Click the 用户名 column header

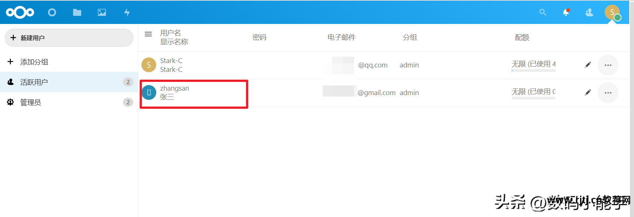pyautogui.click(x=171, y=33)
